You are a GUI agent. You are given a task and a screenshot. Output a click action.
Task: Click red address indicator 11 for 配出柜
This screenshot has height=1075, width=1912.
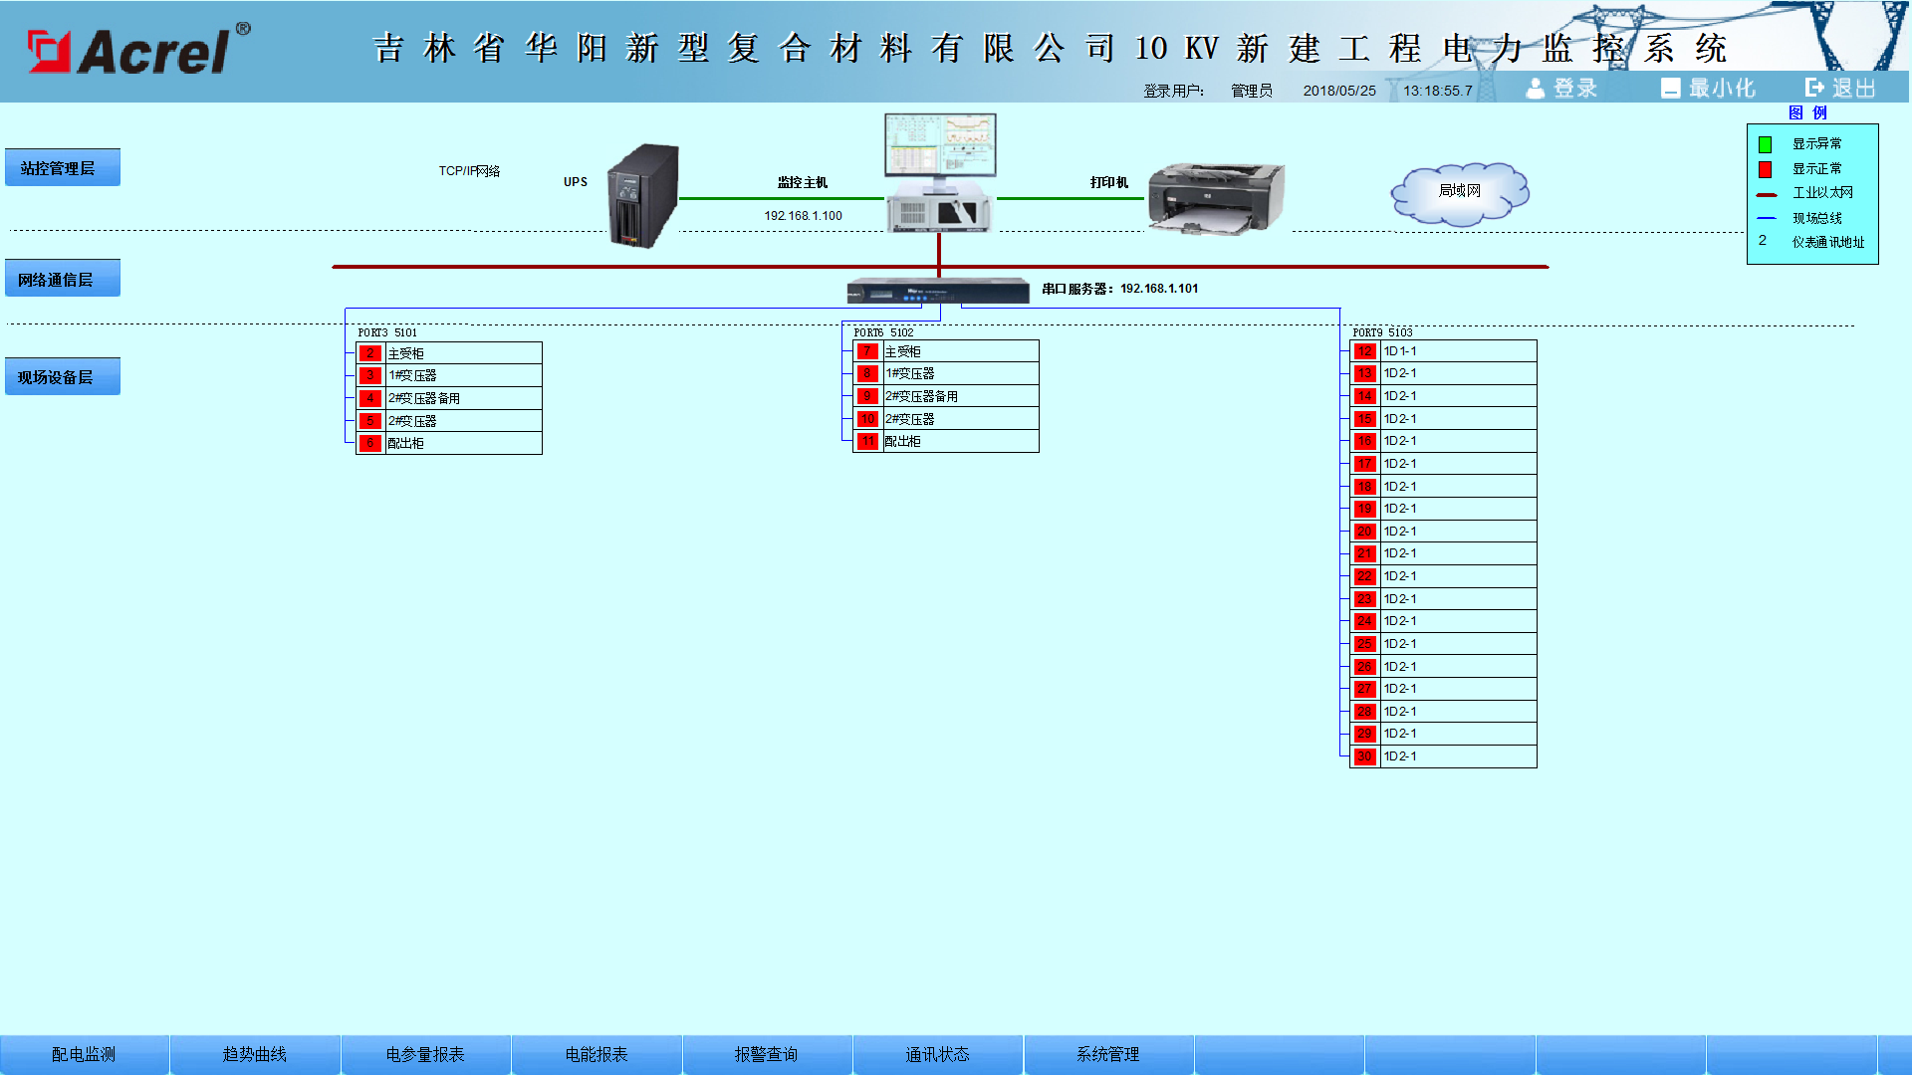[867, 441]
